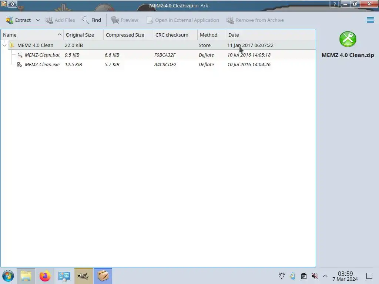Collapse the MEMZ 4.0 Clean folder
379x284 pixels.
pyautogui.click(x=4, y=45)
